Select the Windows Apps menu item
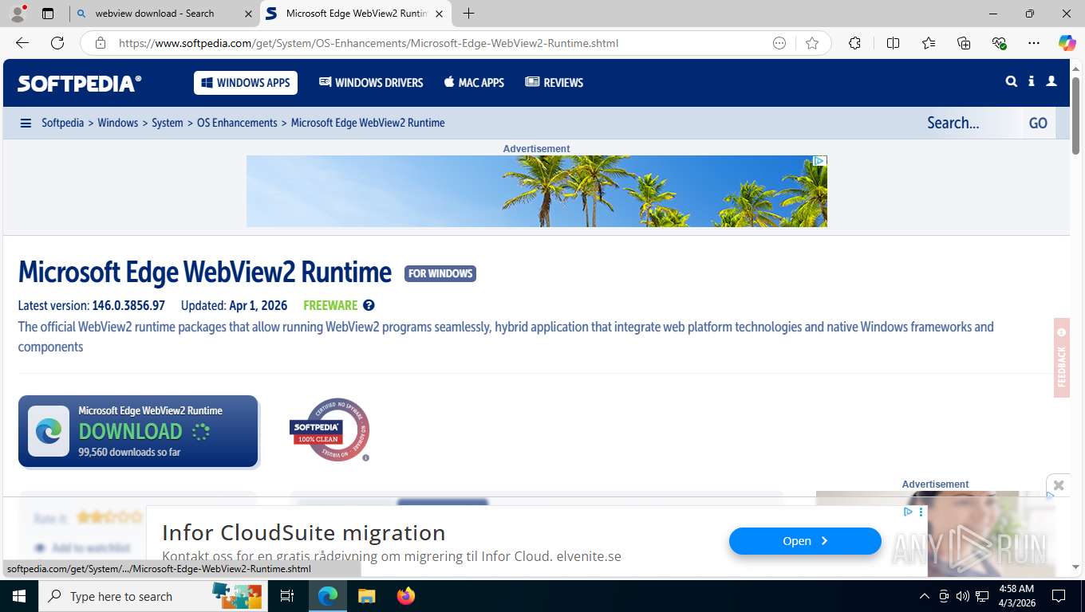 [x=246, y=83]
